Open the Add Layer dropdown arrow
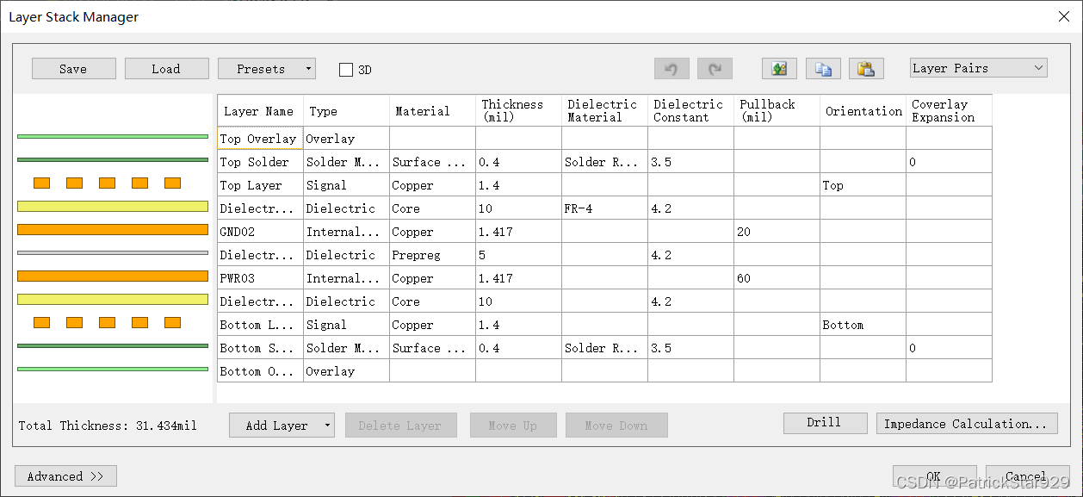Image resolution: width=1083 pixels, height=497 pixels. [x=327, y=426]
